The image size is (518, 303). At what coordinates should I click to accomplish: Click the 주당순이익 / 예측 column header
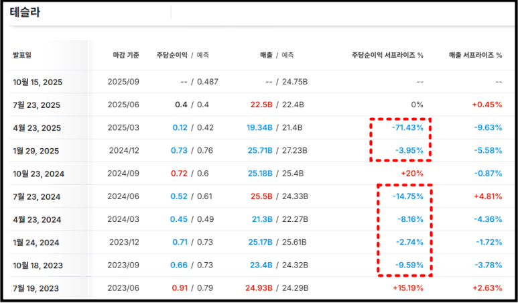click(183, 55)
